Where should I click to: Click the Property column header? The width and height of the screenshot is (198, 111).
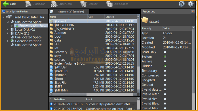coord(152,28)
